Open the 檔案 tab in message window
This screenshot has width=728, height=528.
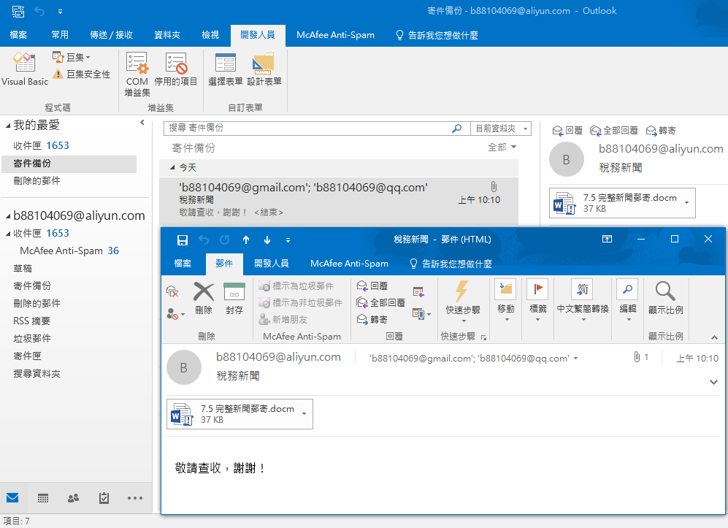[183, 264]
